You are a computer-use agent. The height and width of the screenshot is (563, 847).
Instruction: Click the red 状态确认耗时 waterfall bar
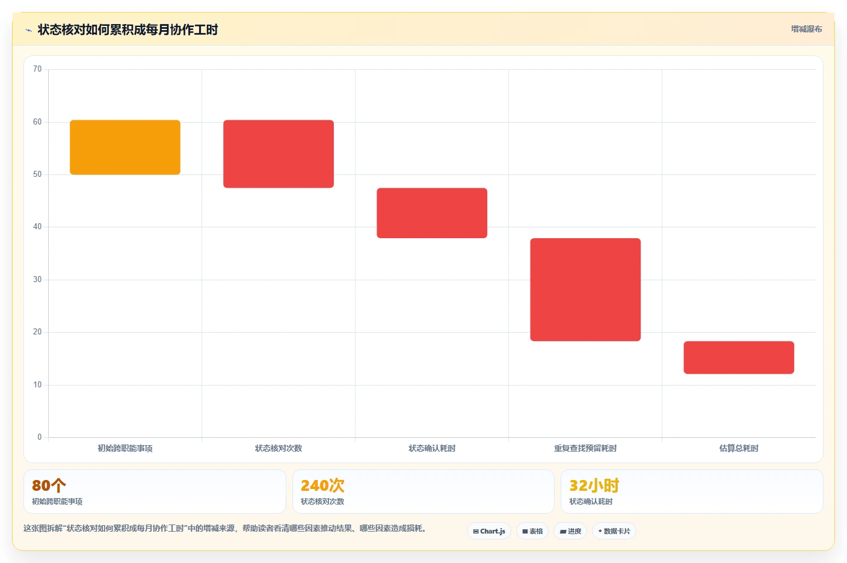[x=432, y=213]
